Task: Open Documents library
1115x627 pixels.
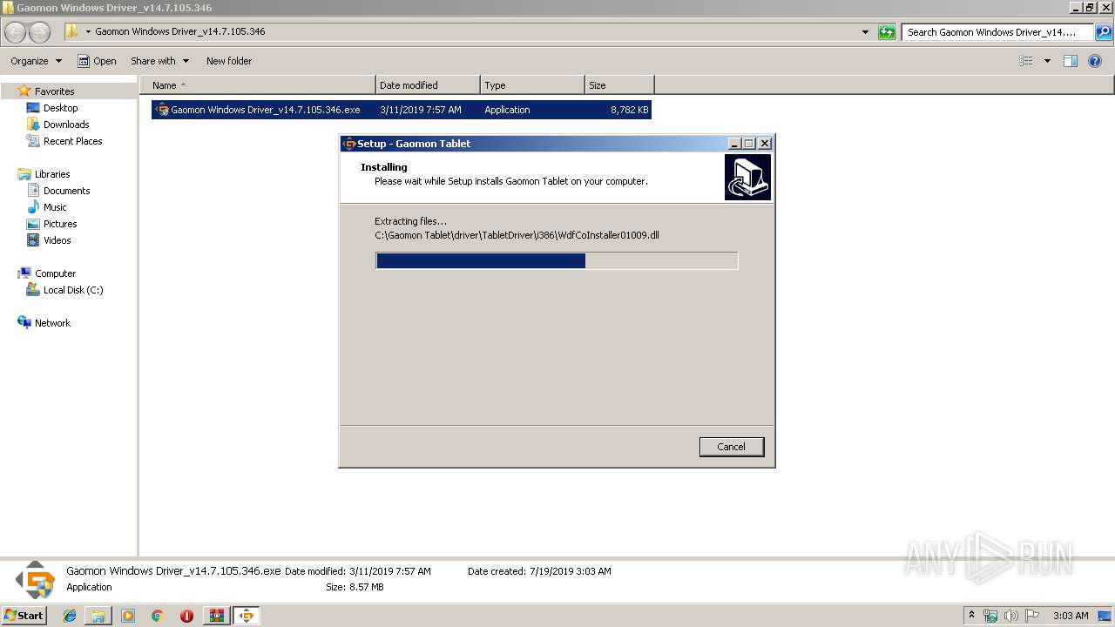Action: click(66, 191)
